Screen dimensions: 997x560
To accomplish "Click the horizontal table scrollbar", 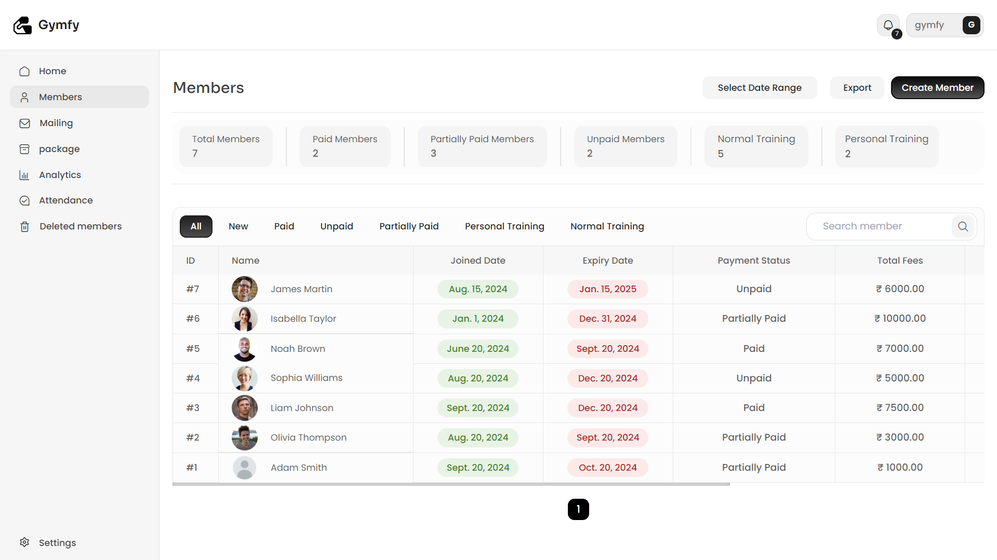I will coord(450,484).
